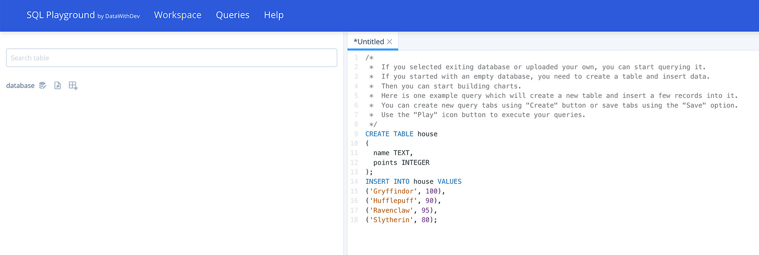Click the comment about selecting exiting database
The width and height of the screenshot is (759, 255).
coord(537,67)
